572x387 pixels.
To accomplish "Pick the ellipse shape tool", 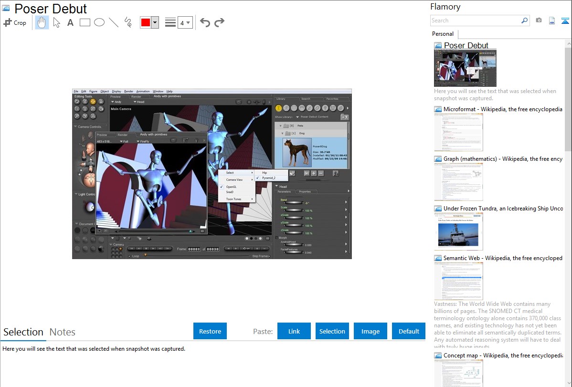I will (99, 22).
